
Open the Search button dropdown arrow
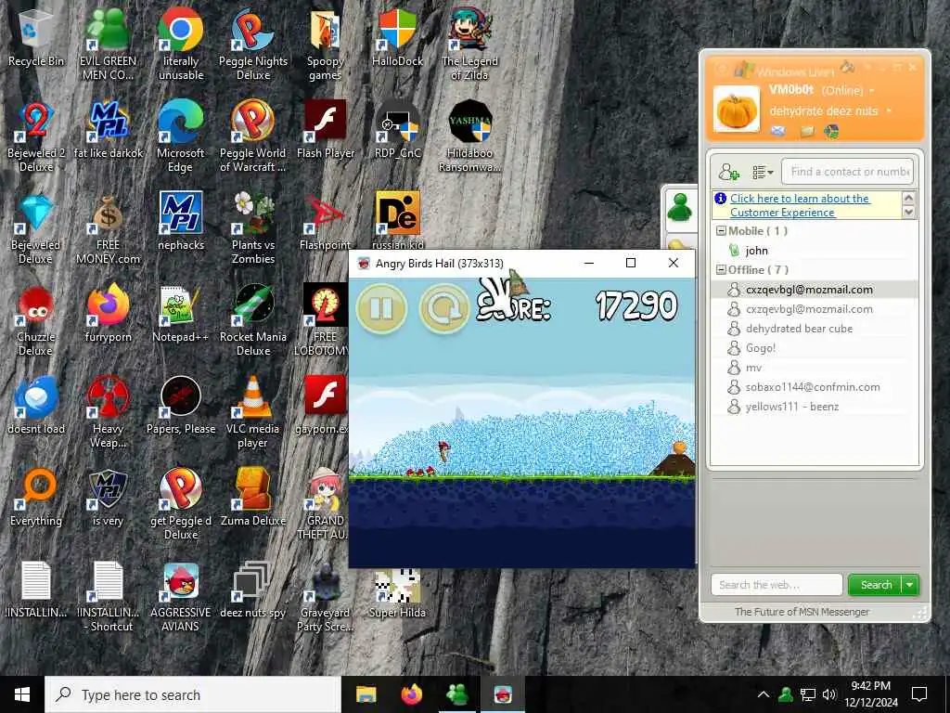pos(910,585)
